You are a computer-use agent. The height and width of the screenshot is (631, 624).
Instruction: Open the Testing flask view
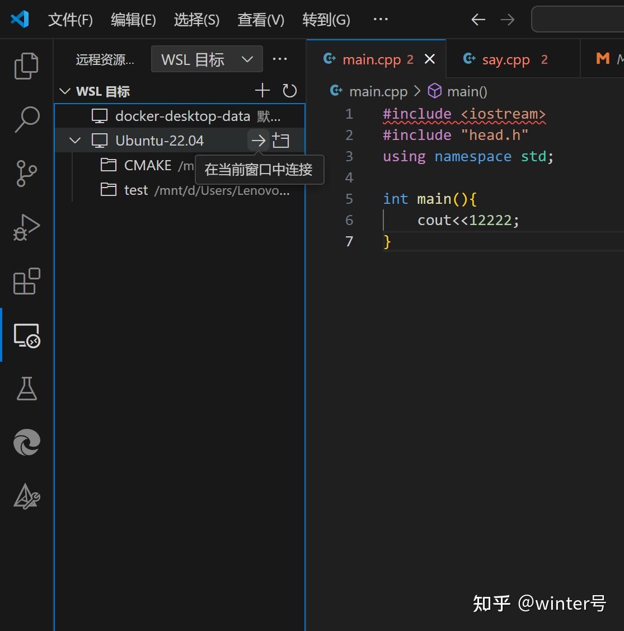26,389
